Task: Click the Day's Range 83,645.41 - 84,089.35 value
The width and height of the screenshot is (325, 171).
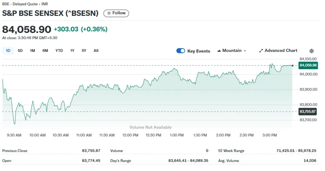Action: pos(188,161)
